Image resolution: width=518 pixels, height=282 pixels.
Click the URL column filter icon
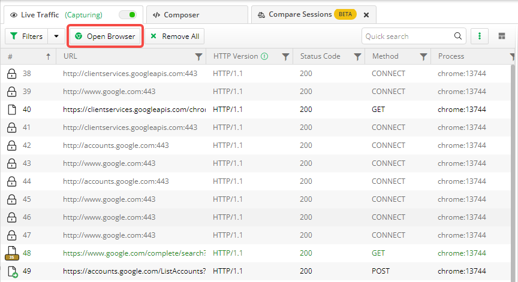(198, 57)
